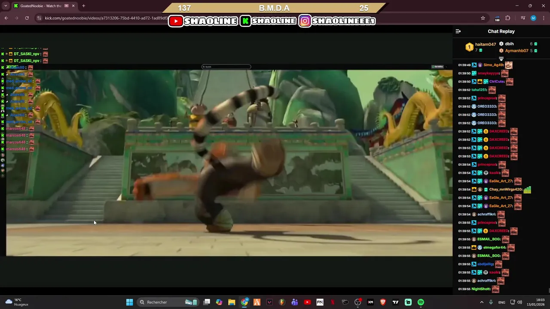550x309 pixels.
Task: Open TradingView from the taskbar
Action: 395,302
